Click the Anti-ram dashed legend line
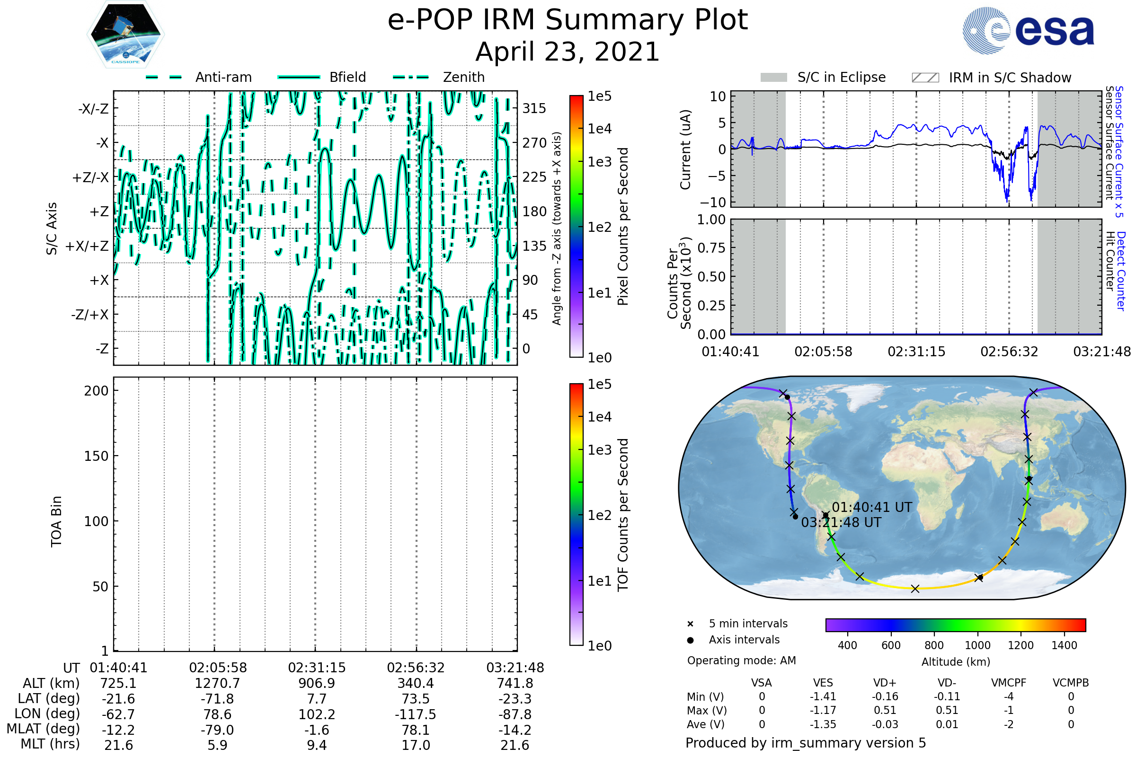The image size is (1136, 757). tap(164, 77)
